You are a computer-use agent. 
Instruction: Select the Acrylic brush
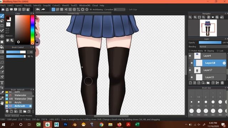pos(19,102)
